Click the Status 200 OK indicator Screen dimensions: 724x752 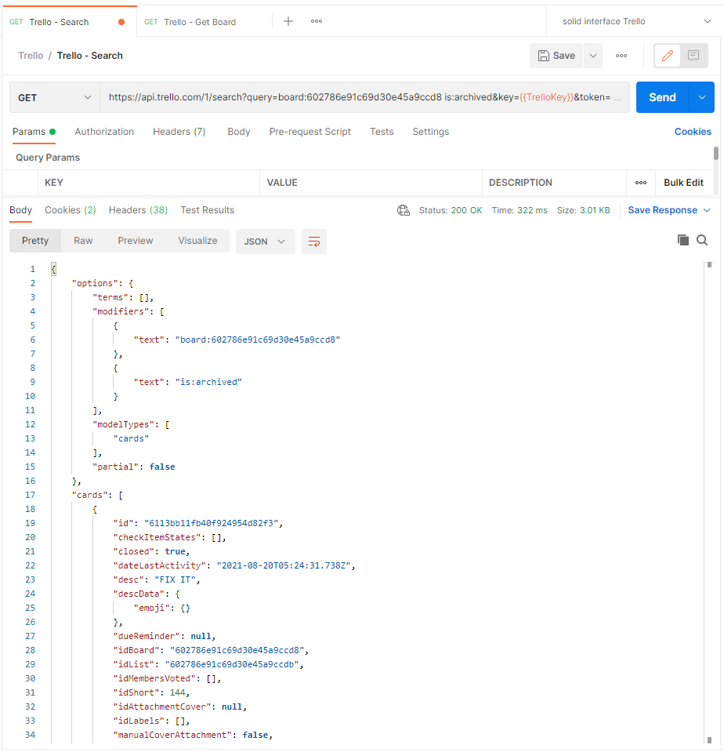[x=451, y=210]
